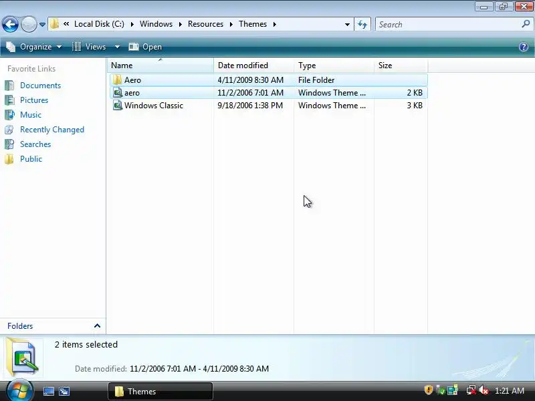The image size is (535, 401).
Task: Open Searches favorite link
Action: tap(35, 144)
